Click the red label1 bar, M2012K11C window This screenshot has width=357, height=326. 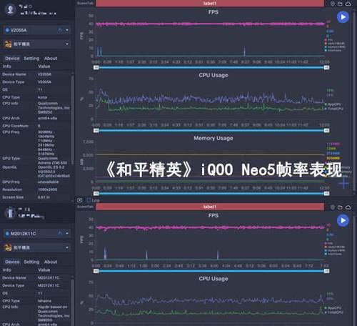coord(210,207)
